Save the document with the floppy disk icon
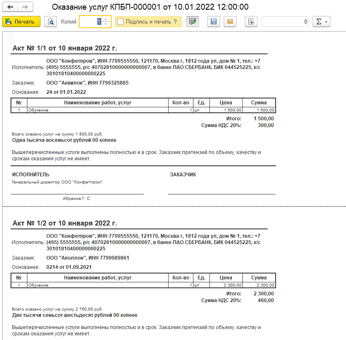Viewport: 346px width, 340px height. 214,21
